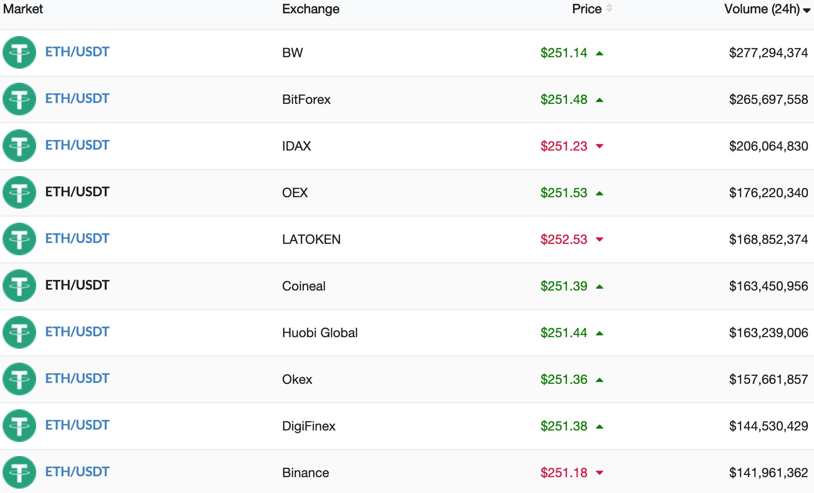Open the ETH/USDT pair for Huobi Global
This screenshot has width=814, height=493.
tap(77, 332)
